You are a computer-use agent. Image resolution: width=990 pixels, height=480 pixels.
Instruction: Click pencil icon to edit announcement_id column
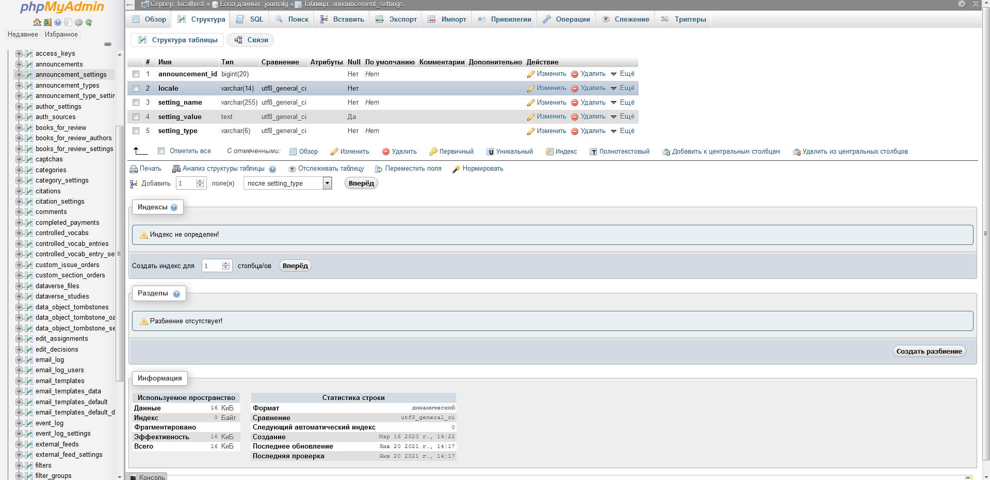coord(531,74)
